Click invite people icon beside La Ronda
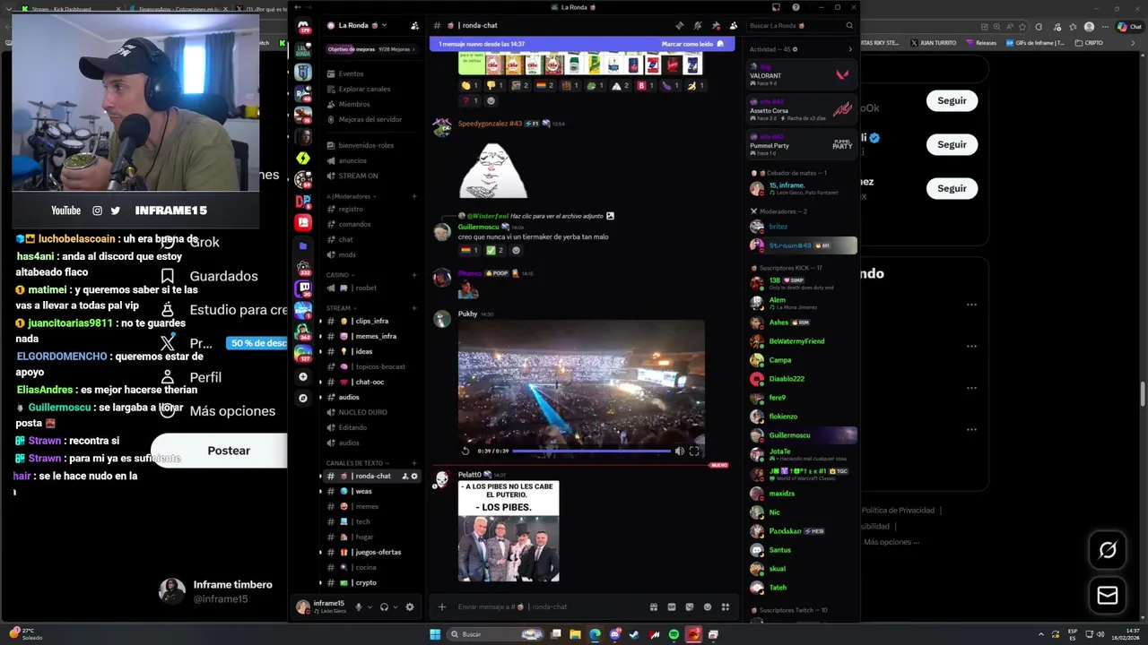Image resolution: width=1148 pixels, height=645 pixels. [414, 25]
